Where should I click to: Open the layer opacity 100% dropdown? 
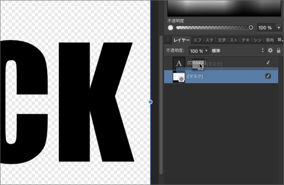[198, 51]
